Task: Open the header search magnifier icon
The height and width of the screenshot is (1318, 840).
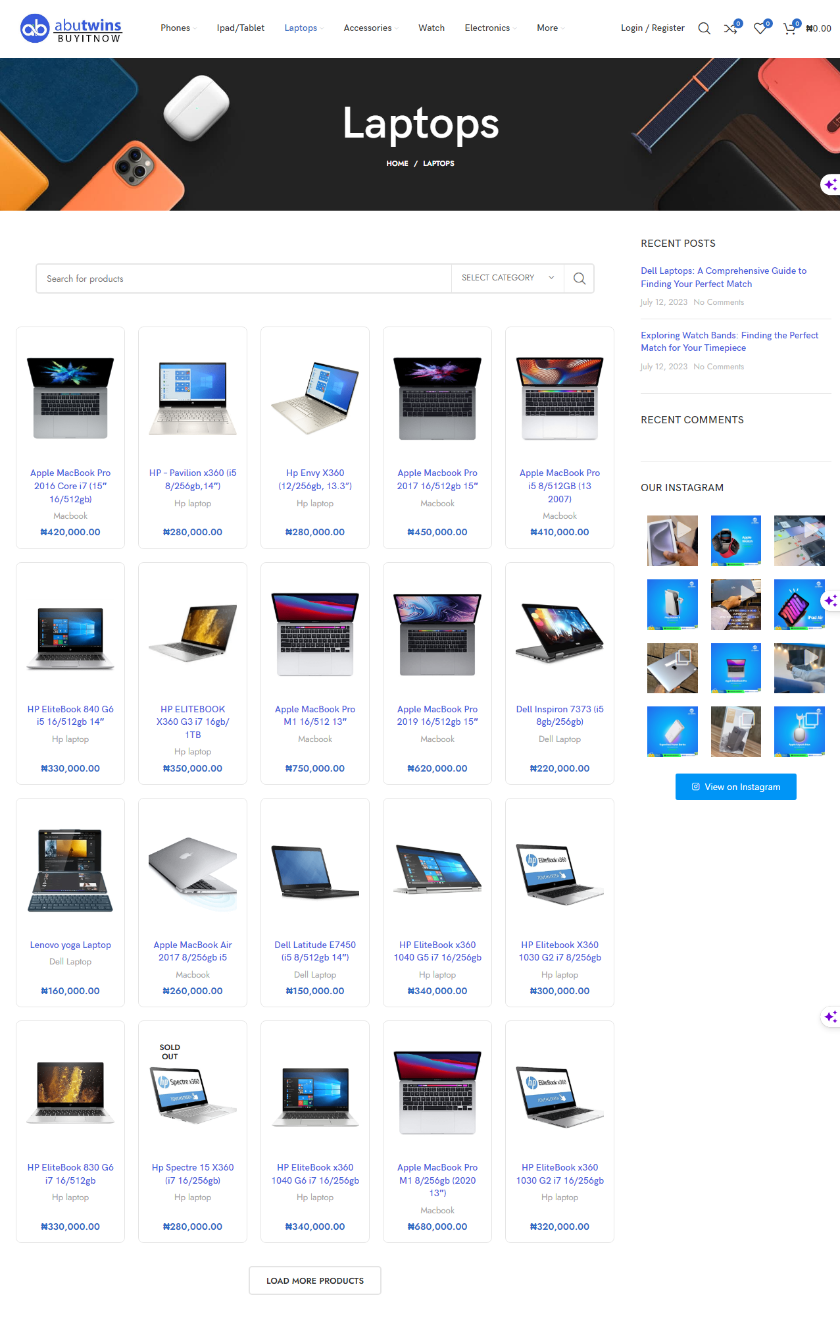Action: (x=704, y=28)
